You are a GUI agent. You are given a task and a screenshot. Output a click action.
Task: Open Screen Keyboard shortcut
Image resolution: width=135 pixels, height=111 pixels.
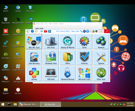point(18,68)
